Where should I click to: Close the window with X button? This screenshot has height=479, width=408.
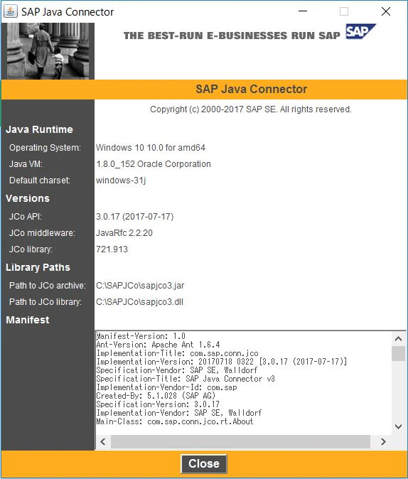pos(386,11)
